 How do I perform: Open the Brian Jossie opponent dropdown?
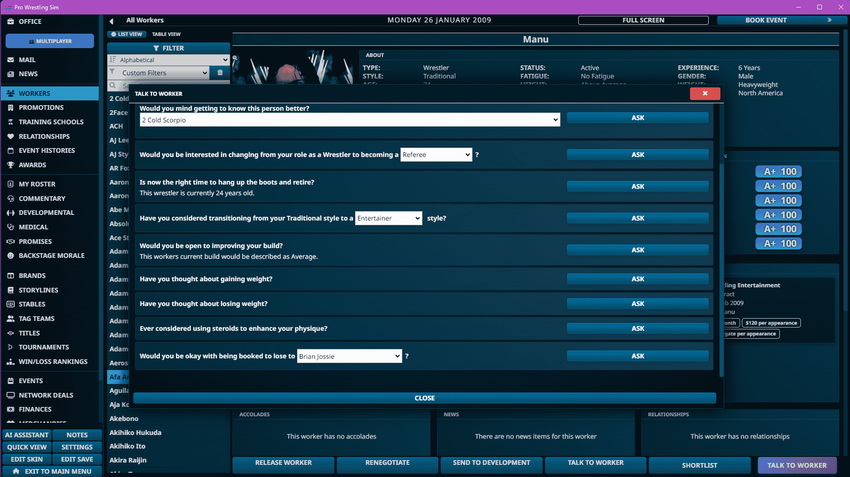tap(349, 356)
